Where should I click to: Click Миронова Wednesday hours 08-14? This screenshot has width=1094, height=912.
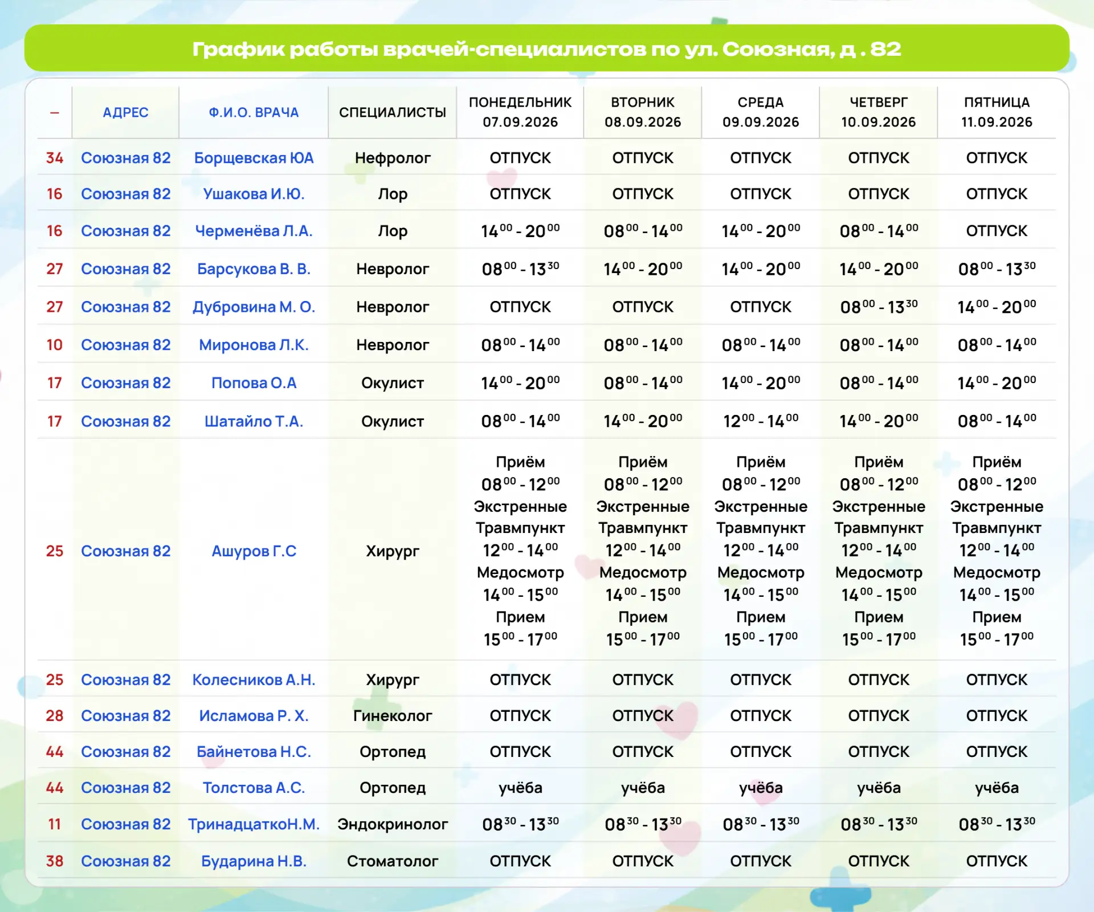click(x=761, y=344)
